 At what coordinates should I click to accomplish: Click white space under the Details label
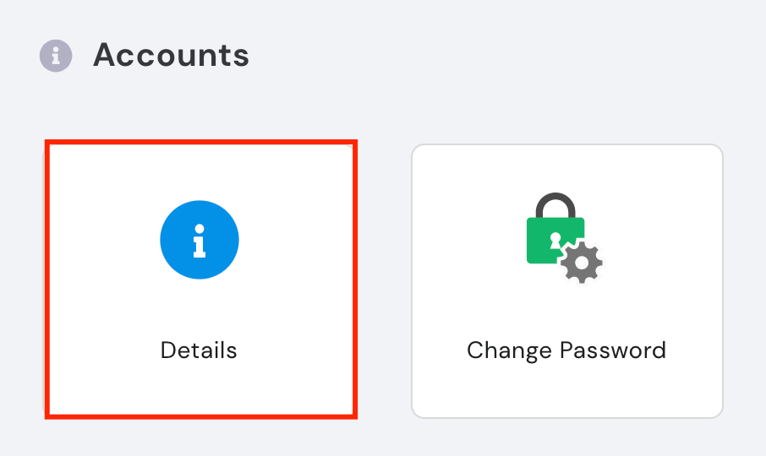[x=200, y=388]
